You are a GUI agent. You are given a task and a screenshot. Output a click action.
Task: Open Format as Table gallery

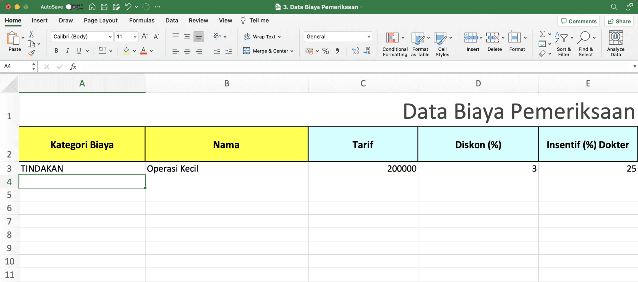point(420,39)
